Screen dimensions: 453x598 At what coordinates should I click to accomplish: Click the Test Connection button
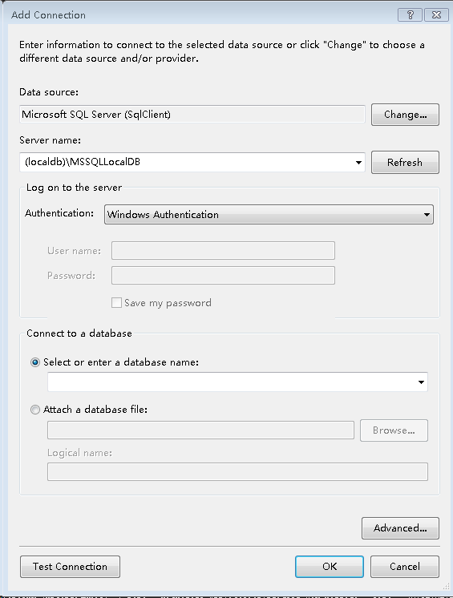pyautogui.click(x=71, y=567)
